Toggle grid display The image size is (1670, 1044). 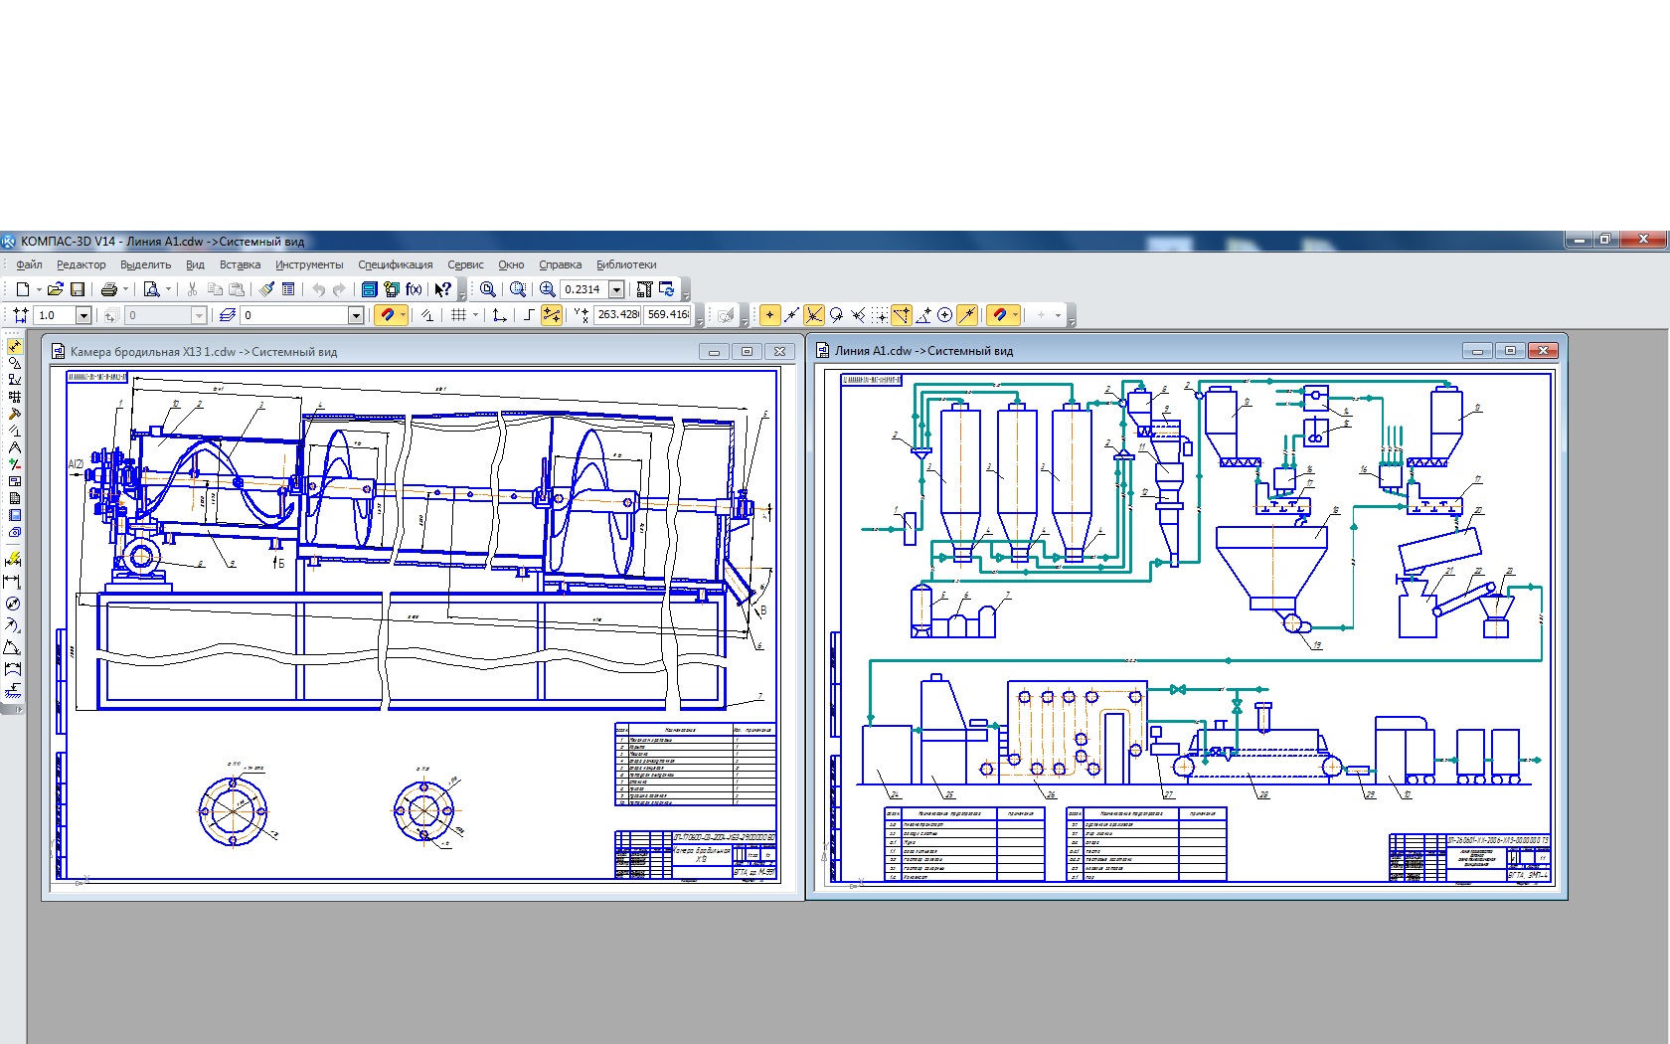458,315
